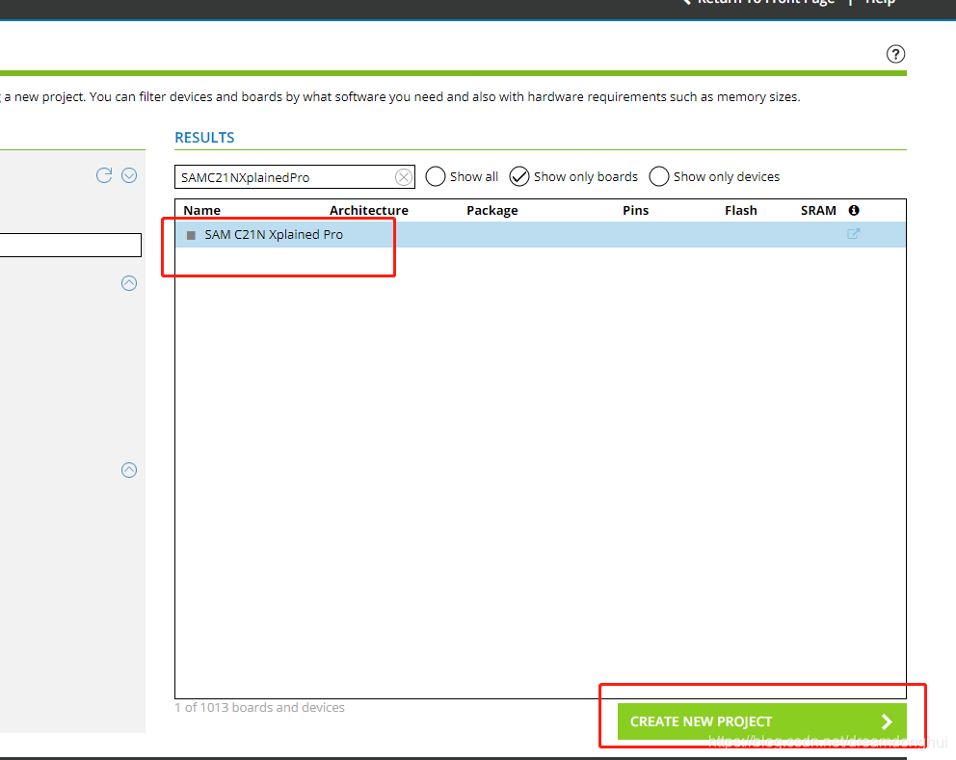Click the '1 of 1013 boards and devices' text
The image size is (956, 760).
[x=260, y=708]
